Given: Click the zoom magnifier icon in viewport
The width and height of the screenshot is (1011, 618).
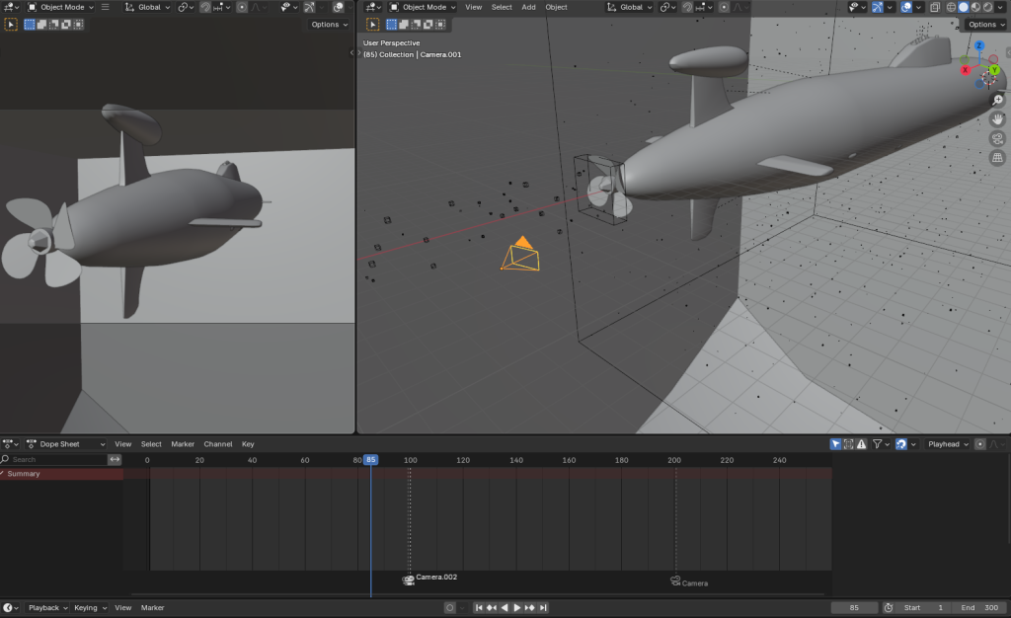Looking at the screenshot, I should pos(997,100).
